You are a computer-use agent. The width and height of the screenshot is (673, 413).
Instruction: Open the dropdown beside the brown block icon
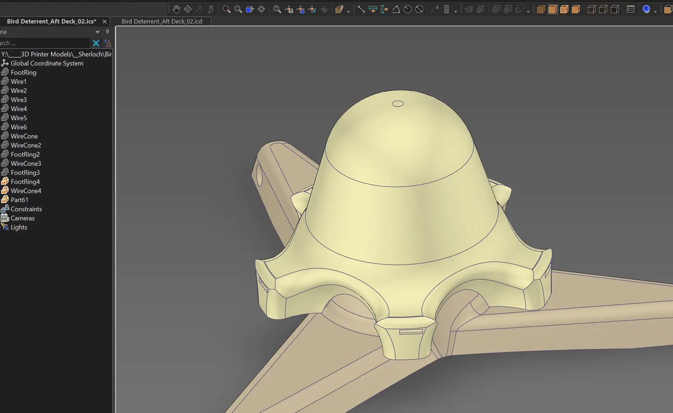click(x=348, y=11)
